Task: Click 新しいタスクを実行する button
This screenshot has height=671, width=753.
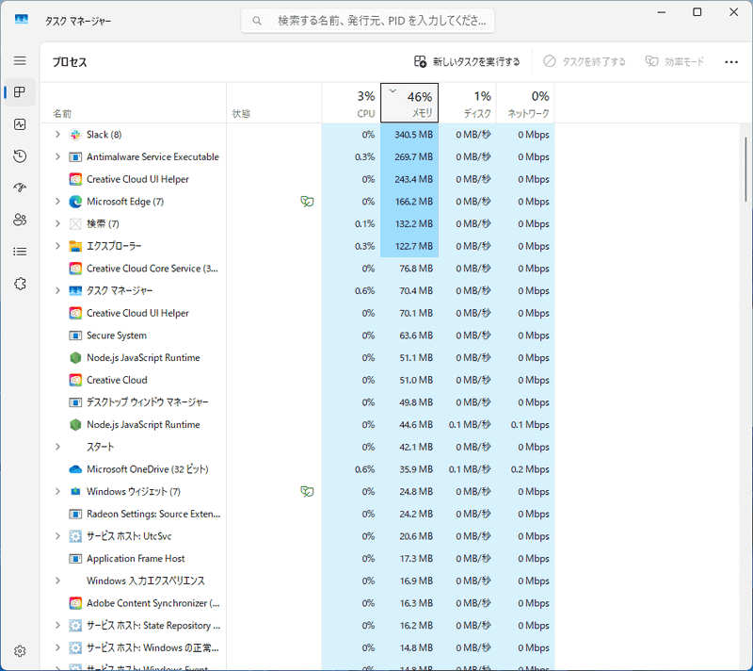Action: 467,61
